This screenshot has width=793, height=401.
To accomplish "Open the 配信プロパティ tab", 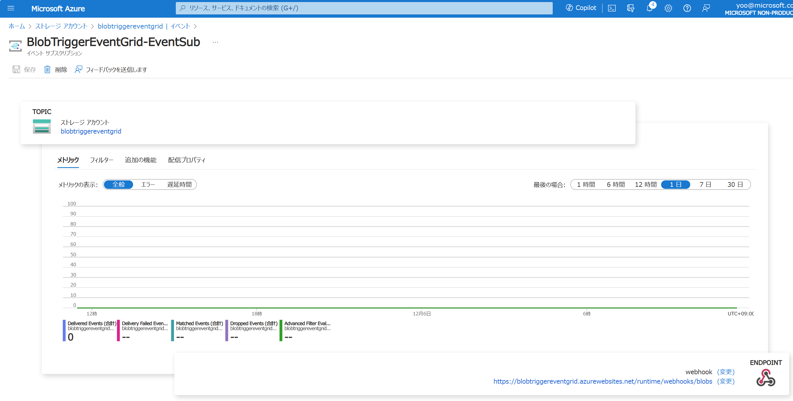I will [186, 160].
